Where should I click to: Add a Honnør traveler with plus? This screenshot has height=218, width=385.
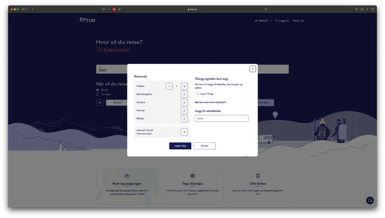point(184,111)
